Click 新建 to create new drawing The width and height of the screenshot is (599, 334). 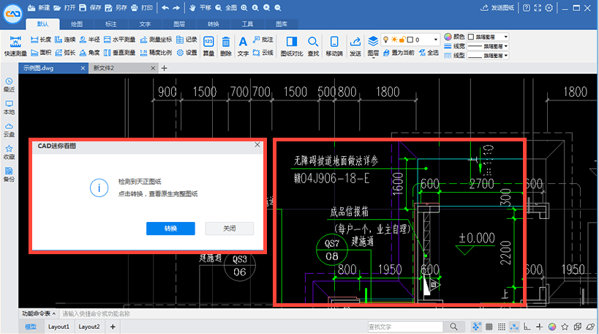(39, 7)
